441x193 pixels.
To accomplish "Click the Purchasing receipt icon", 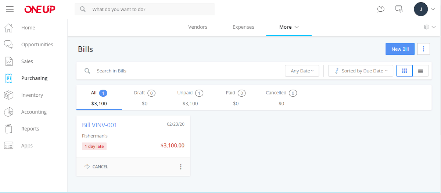I will pos(9,78).
